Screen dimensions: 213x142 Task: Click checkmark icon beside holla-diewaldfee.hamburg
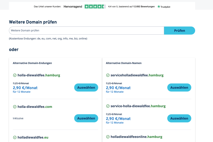click(15, 75)
